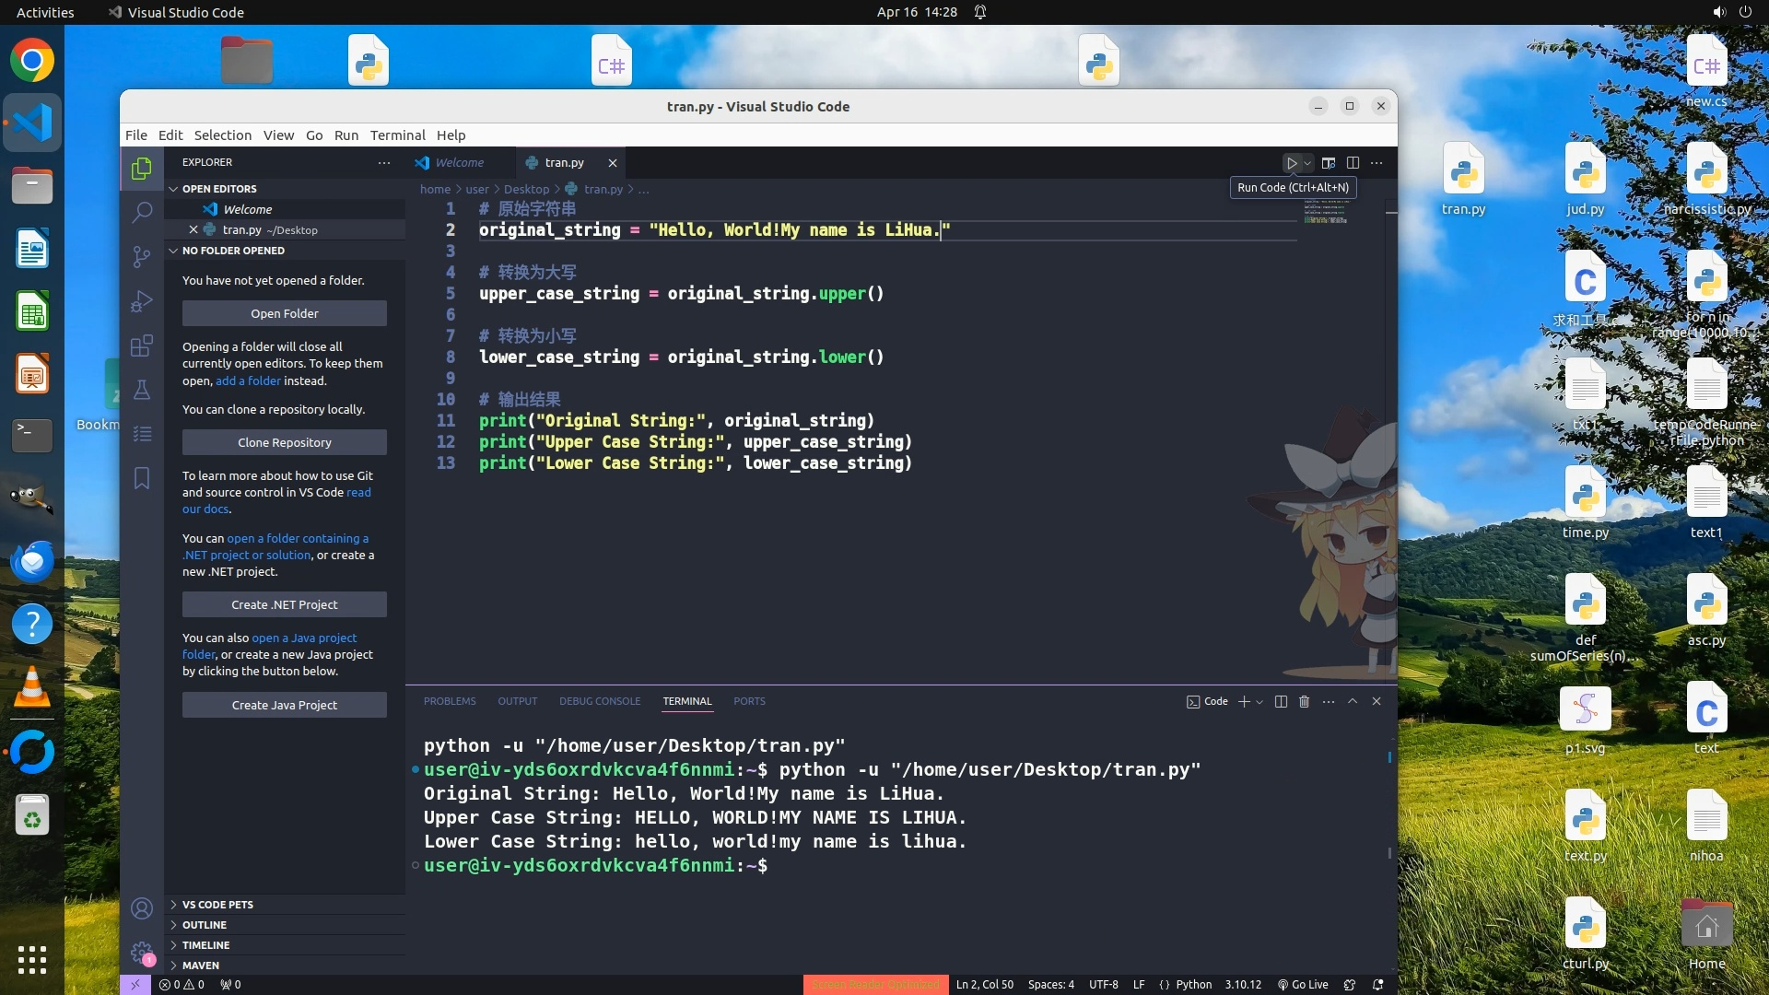The image size is (1769, 995).
Task: Open the Manage gear icon
Action: 142,952
